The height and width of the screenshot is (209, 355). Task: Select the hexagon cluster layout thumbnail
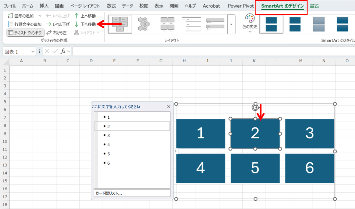tap(144, 24)
